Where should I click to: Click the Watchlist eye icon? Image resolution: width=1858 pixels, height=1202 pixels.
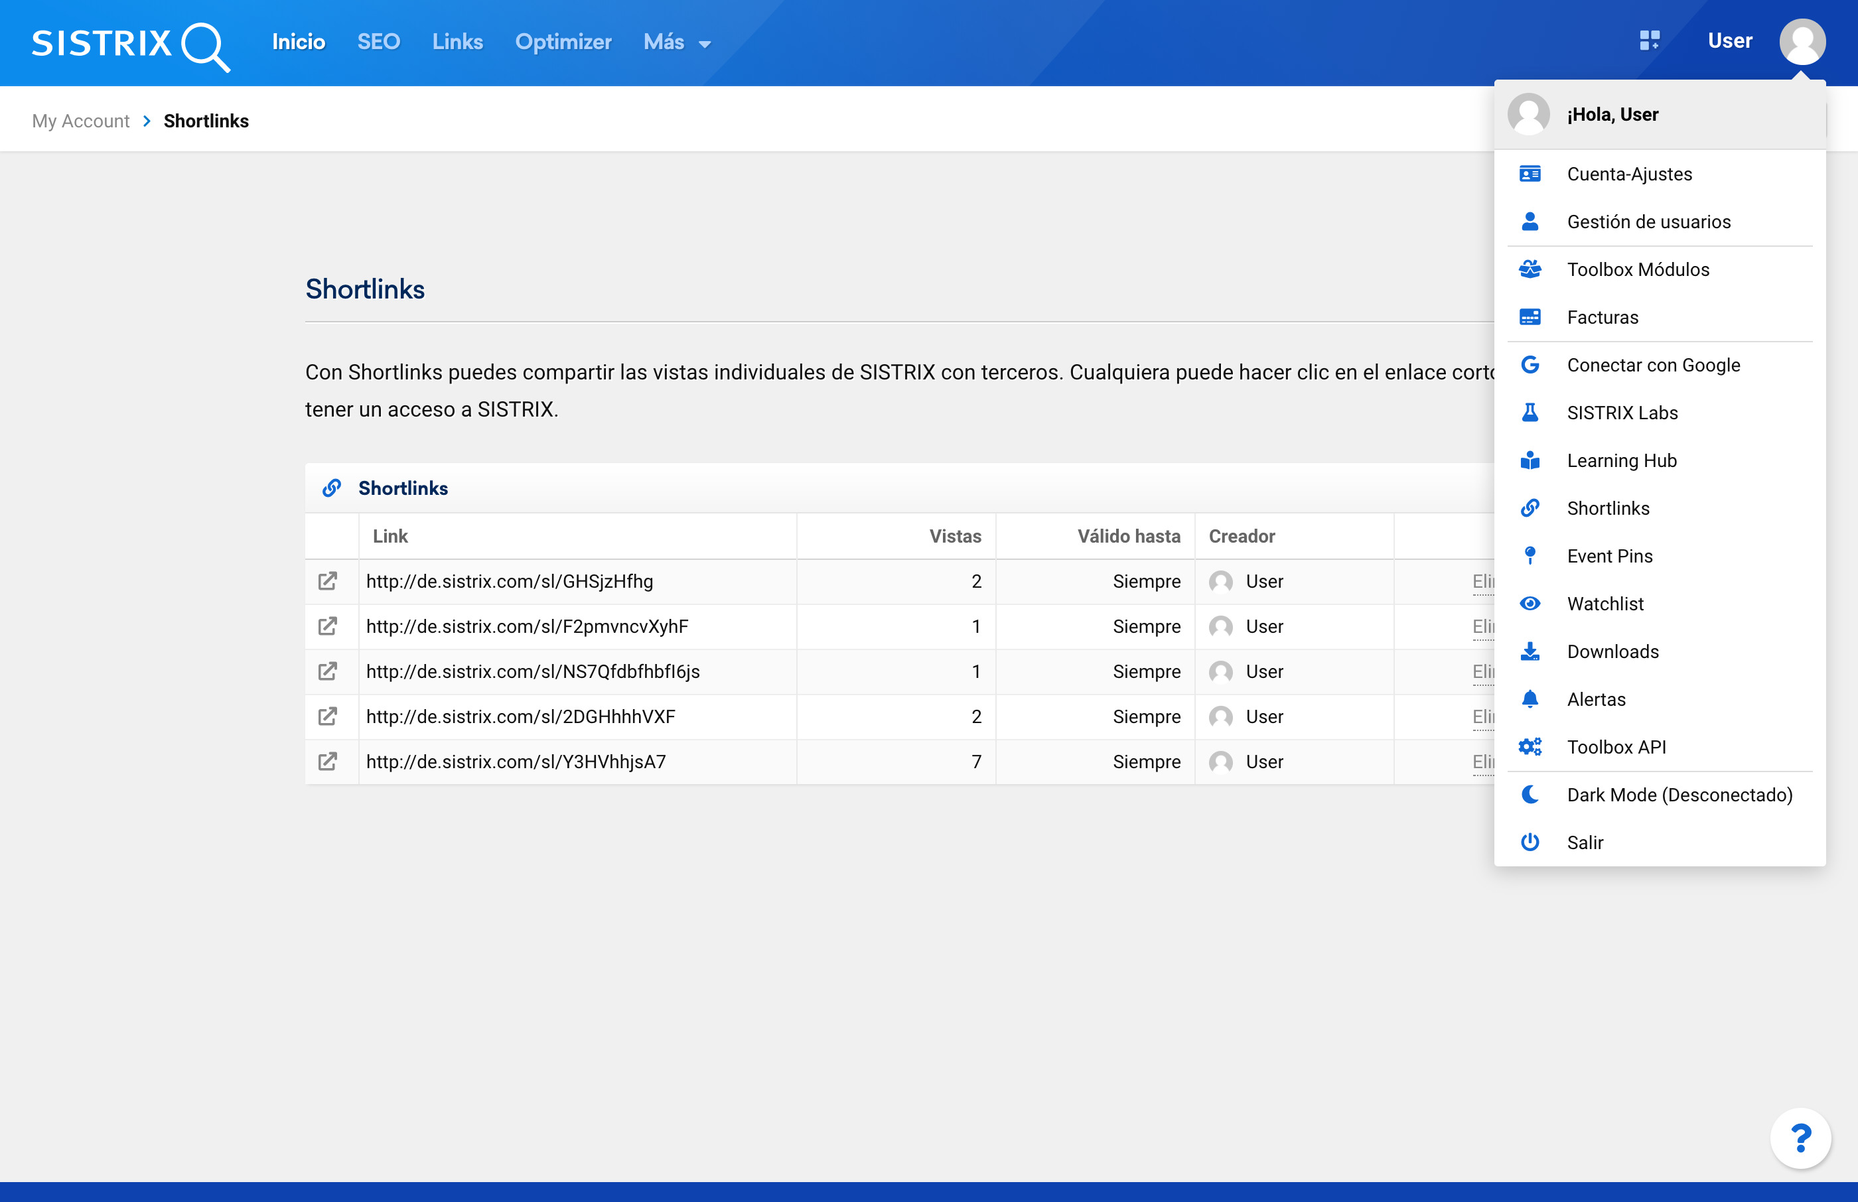coord(1530,604)
